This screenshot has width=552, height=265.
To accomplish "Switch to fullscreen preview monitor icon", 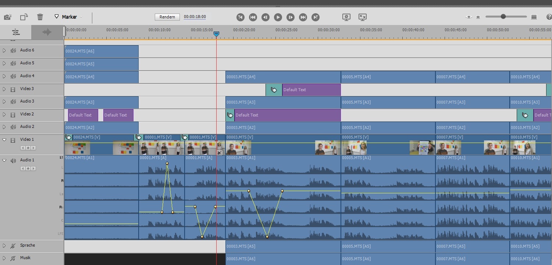I will point(362,17).
